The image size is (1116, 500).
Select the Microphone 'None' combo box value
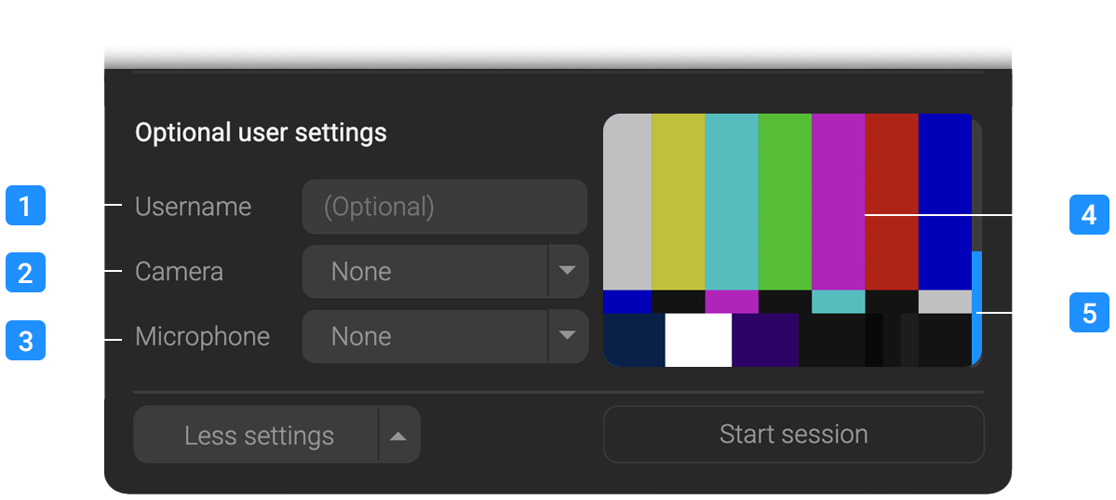tap(425, 337)
